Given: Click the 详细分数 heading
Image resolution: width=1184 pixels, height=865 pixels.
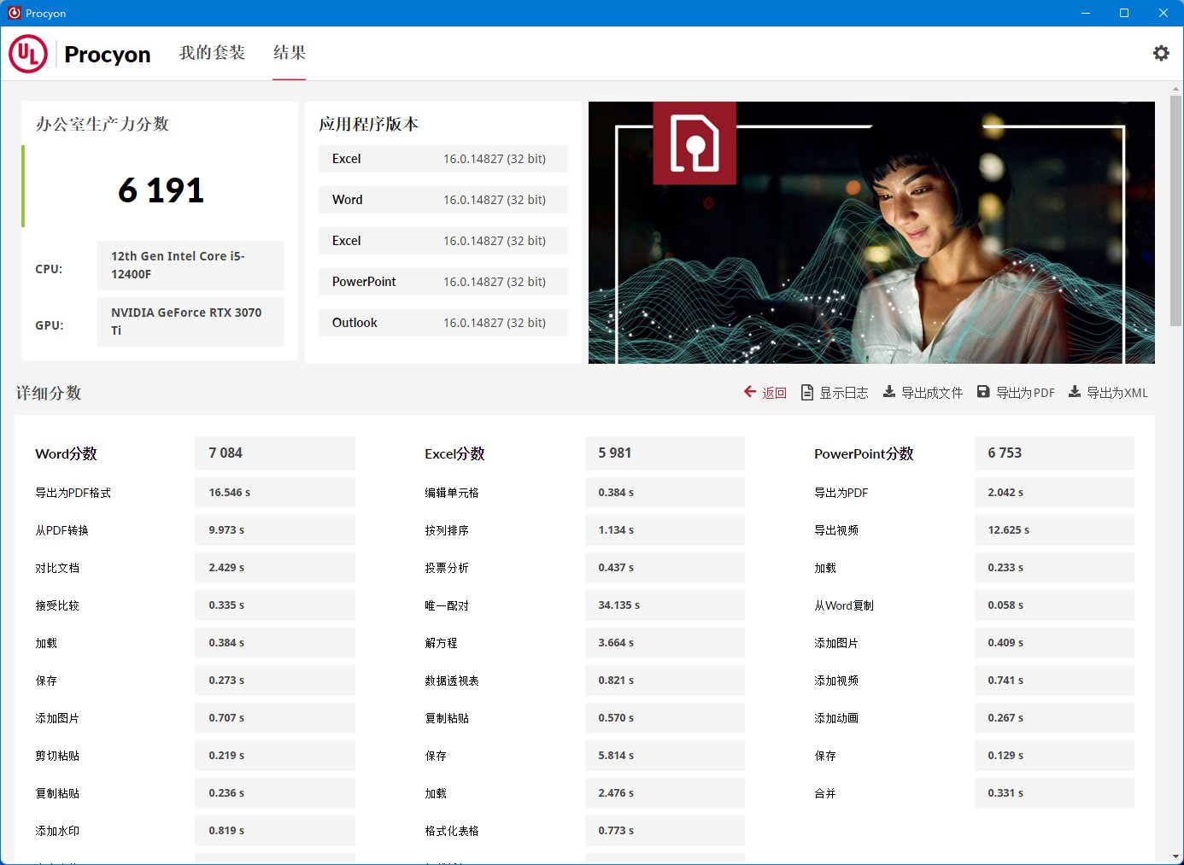Looking at the screenshot, I should [x=49, y=393].
